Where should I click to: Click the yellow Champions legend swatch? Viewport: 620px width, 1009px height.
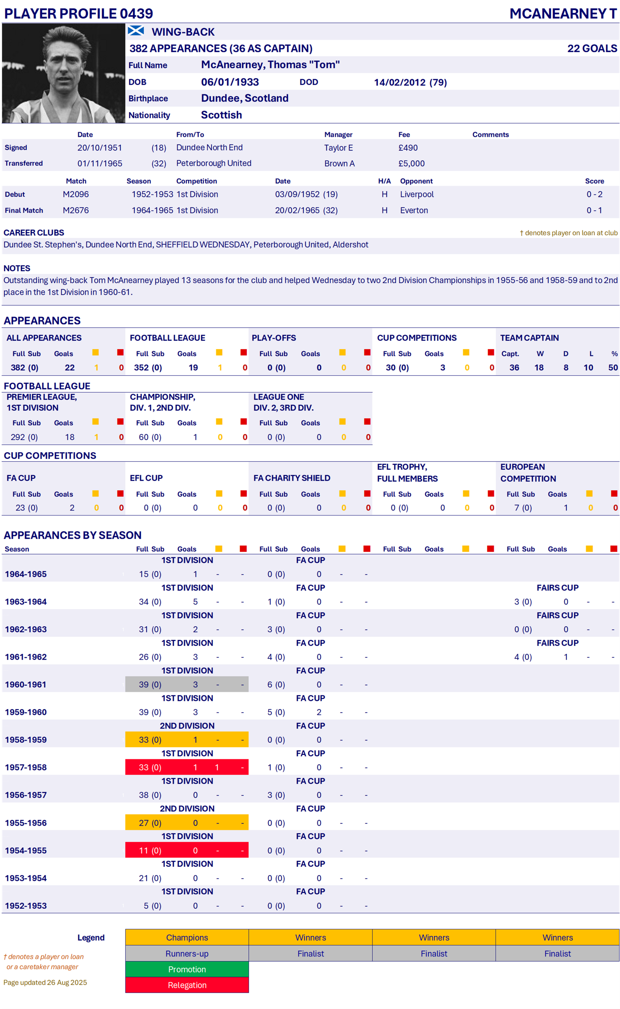[187, 938]
